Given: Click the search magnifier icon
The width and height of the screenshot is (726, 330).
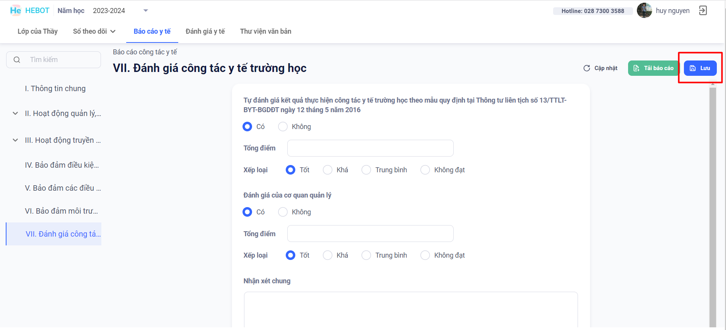Looking at the screenshot, I should pos(17,60).
